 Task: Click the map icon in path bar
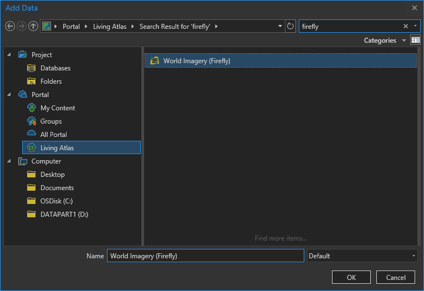(x=47, y=26)
